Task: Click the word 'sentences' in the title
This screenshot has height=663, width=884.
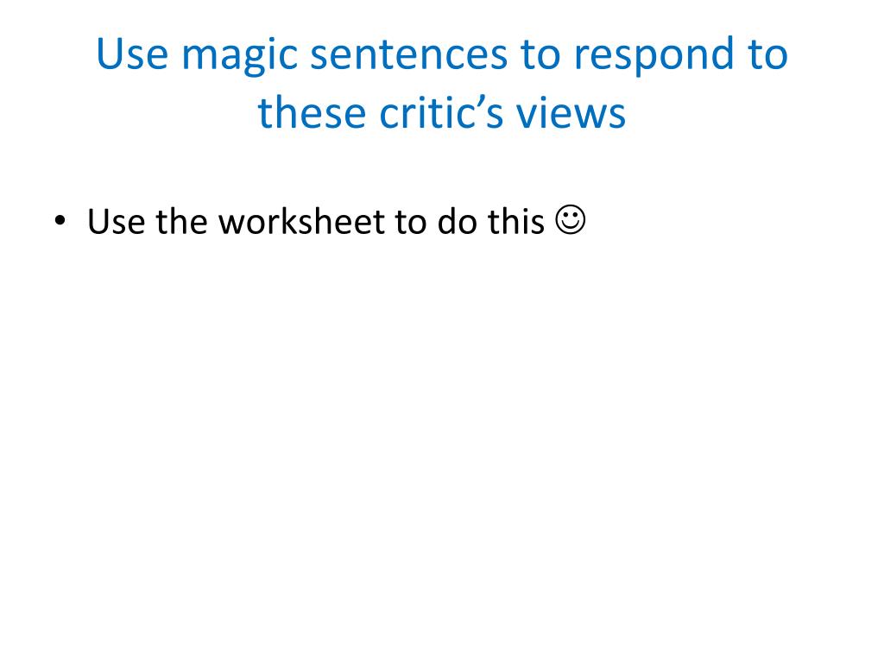Action: [409, 54]
